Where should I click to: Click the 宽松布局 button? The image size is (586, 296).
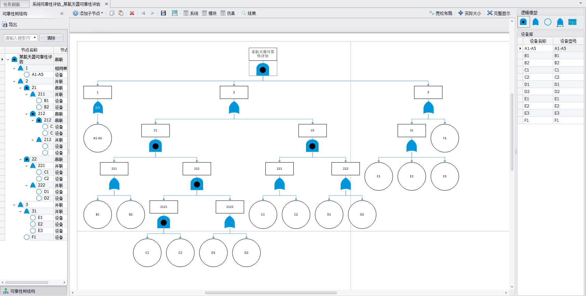point(440,13)
